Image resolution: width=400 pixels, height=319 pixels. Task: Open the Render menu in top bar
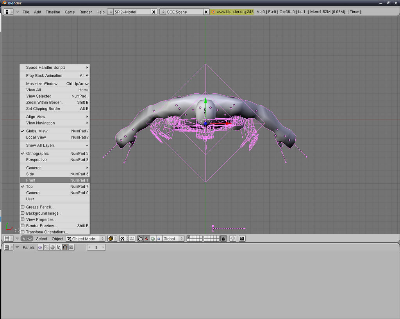coord(86,12)
